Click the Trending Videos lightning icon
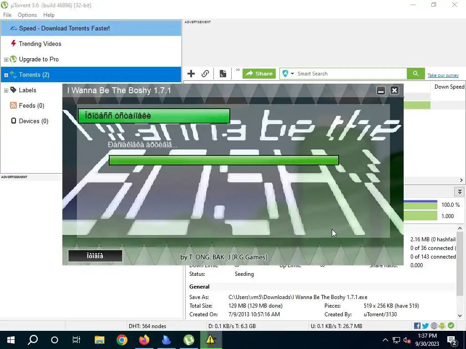This screenshot has height=349, width=466. pos(13,44)
